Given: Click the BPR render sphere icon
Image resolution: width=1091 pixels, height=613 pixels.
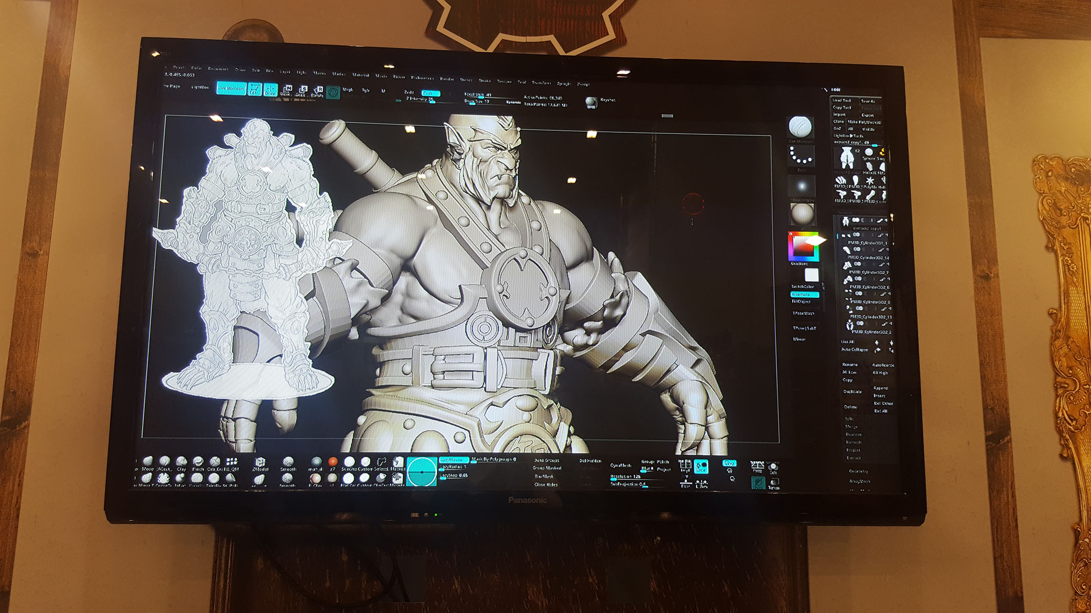Looking at the screenshot, I should [591, 103].
